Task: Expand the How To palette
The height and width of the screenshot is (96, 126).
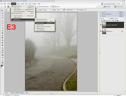Action: click(x=101, y=12)
